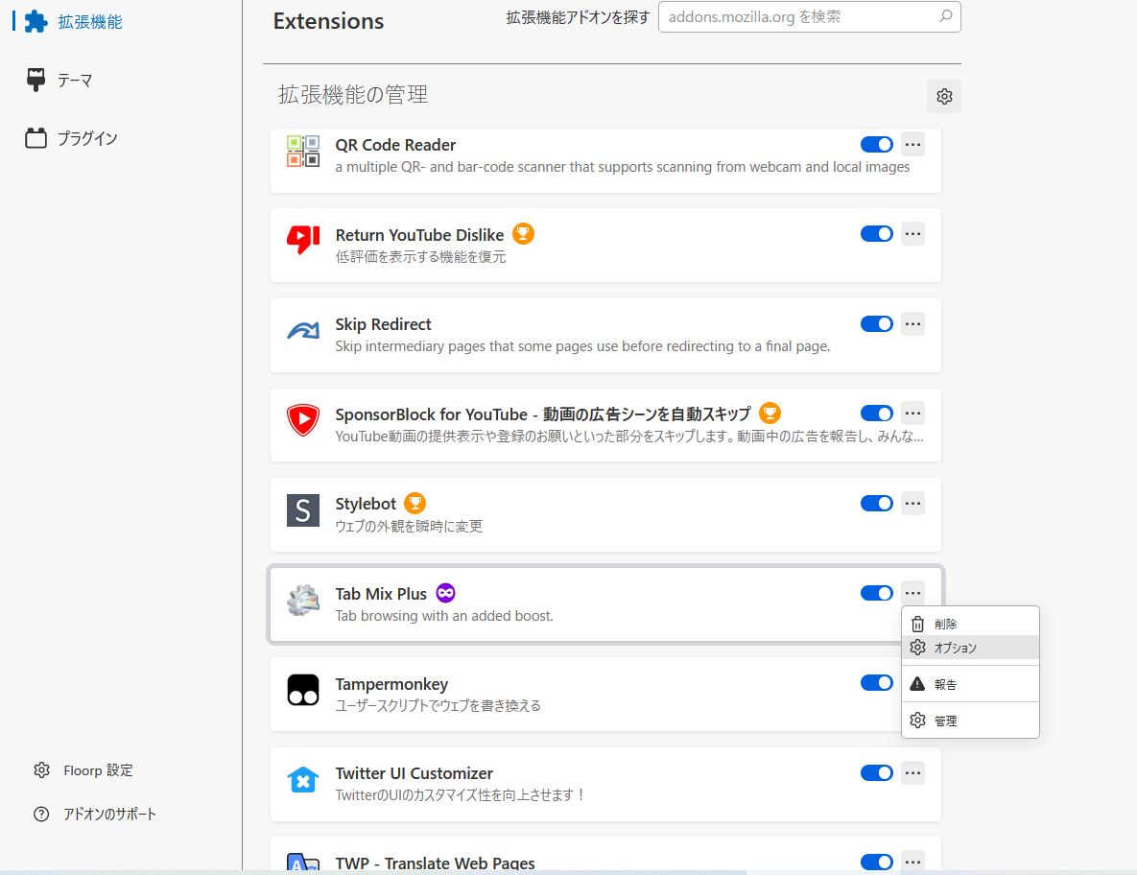Image resolution: width=1137 pixels, height=875 pixels.
Task: Choose 削除 from the Tab Mix Plus menu
Action: click(945, 623)
